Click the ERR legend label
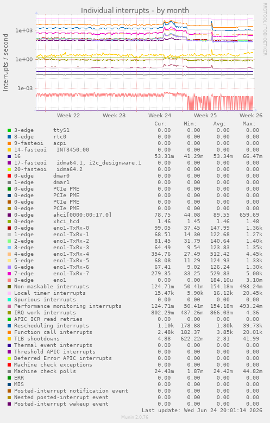The width and height of the screenshot is (270, 423). tap(19, 378)
